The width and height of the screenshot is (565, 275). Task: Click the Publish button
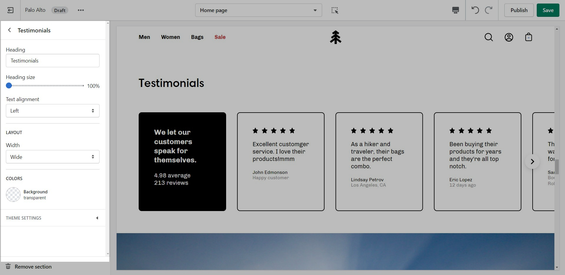519,10
